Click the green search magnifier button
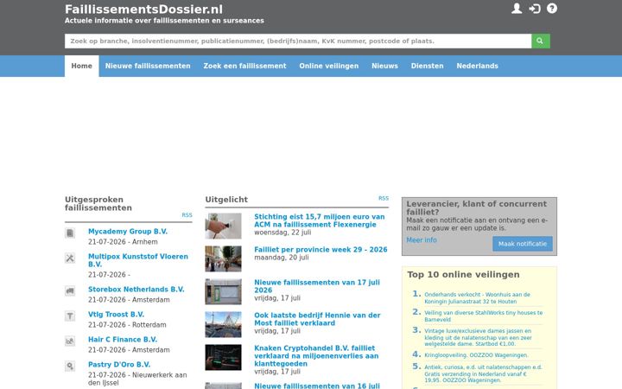This screenshot has width=622, height=389. pos(540,41)
